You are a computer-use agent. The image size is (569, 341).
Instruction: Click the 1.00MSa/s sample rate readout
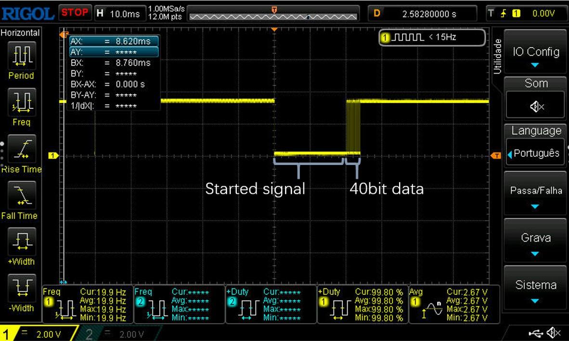(x=166, y=9)
